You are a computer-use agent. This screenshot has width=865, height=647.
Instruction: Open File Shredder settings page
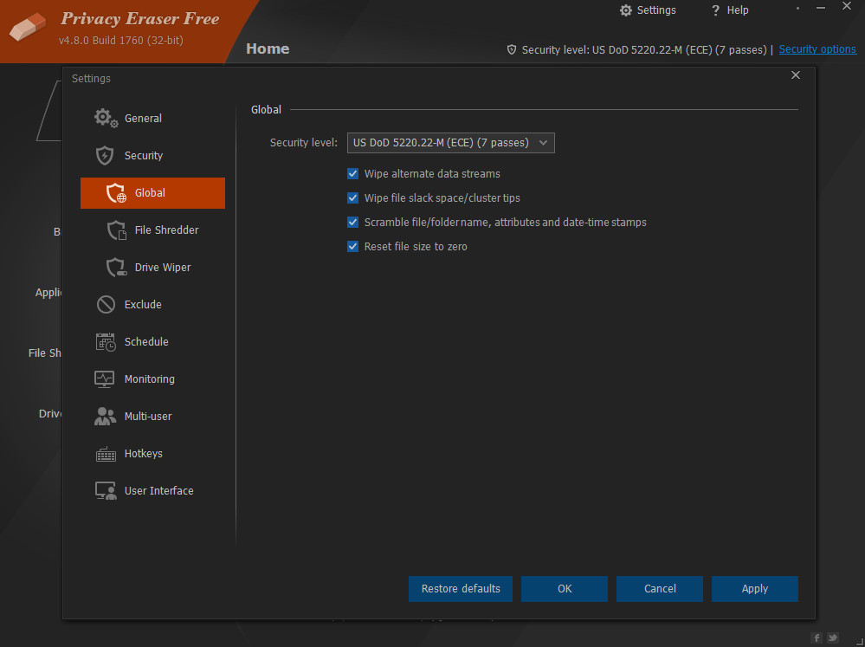pyautogui.click(x=152, y=230)
